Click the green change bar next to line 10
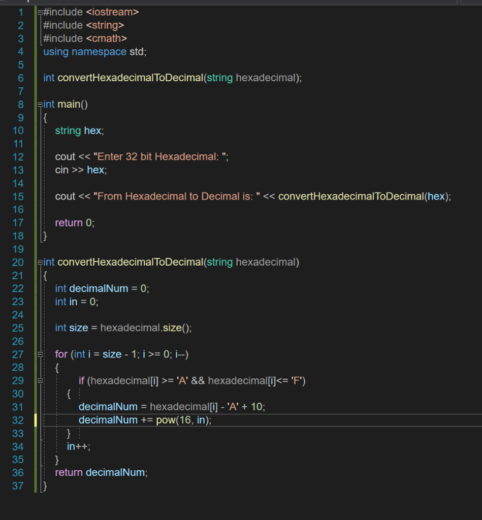 tap(35, 131)
